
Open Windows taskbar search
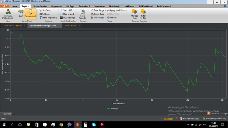[12, 125]
